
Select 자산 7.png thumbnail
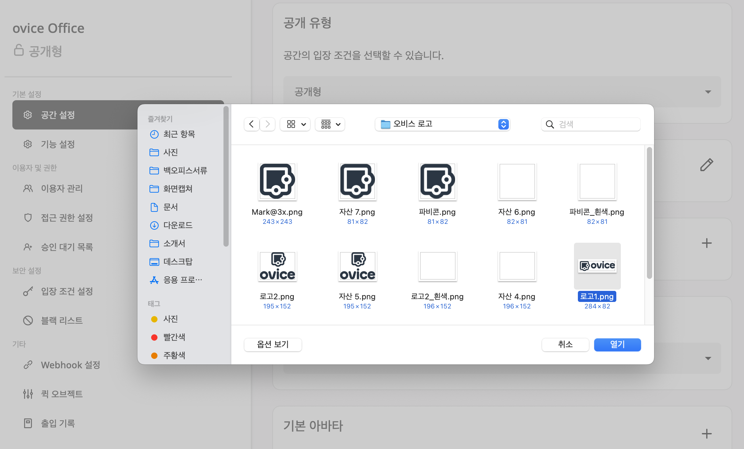tap(357, 181)
